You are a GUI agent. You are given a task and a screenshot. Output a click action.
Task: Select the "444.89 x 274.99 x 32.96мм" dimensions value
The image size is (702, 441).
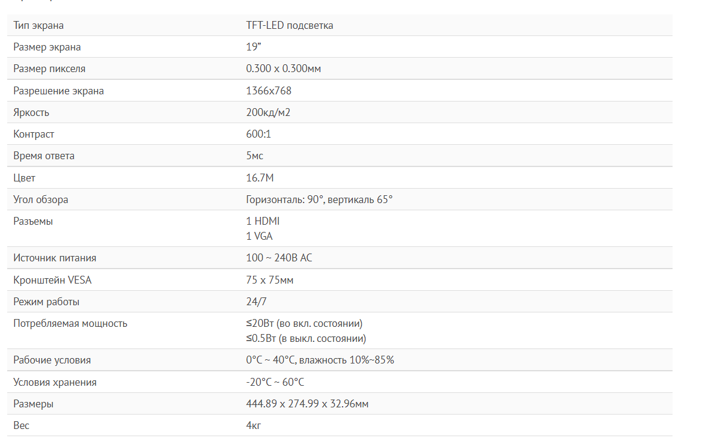307,404
